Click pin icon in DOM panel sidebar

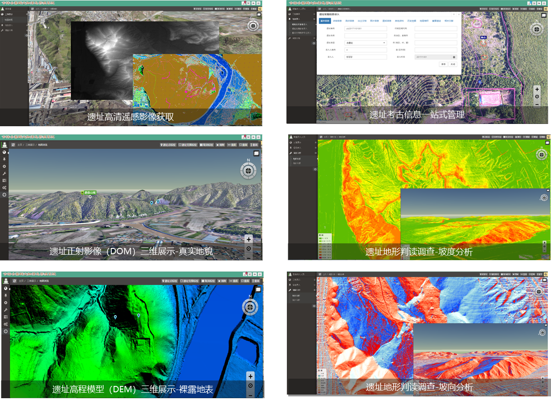click(x=5, y=159)
